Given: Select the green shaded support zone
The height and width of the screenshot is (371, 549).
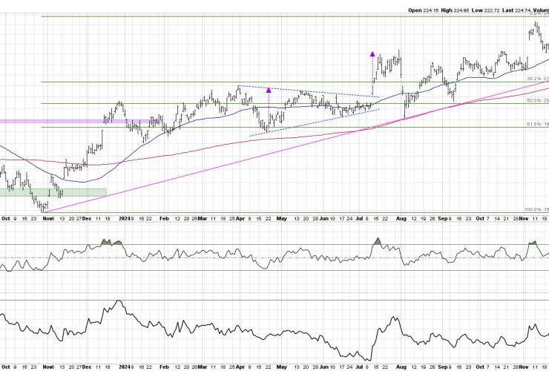Looking at the screenshot, I should coord(53,192).
